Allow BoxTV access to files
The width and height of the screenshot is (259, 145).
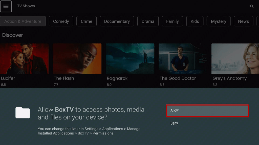pyautogui.click(x=207, y=111)
